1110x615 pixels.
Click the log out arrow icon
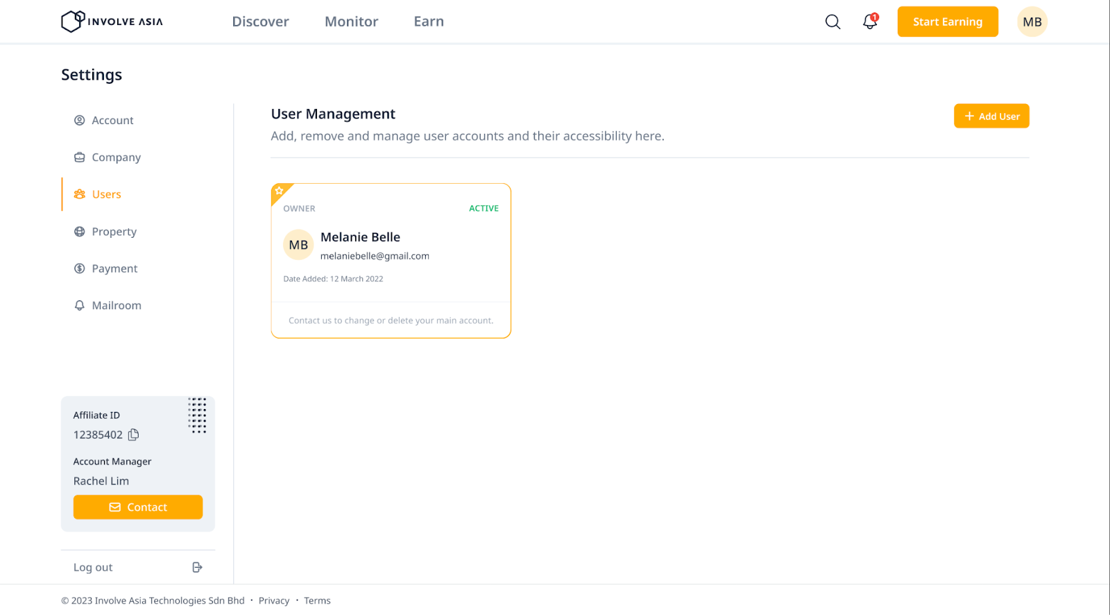point(197,567)
